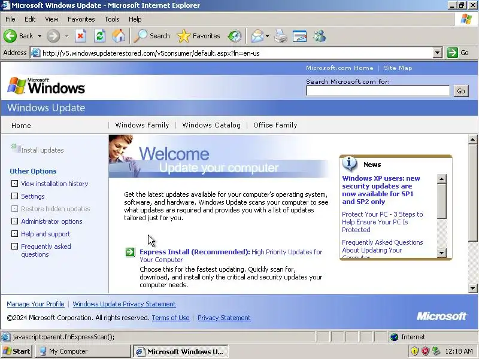Click Go button beside Microsoft.com search

(x=460, y=91)
